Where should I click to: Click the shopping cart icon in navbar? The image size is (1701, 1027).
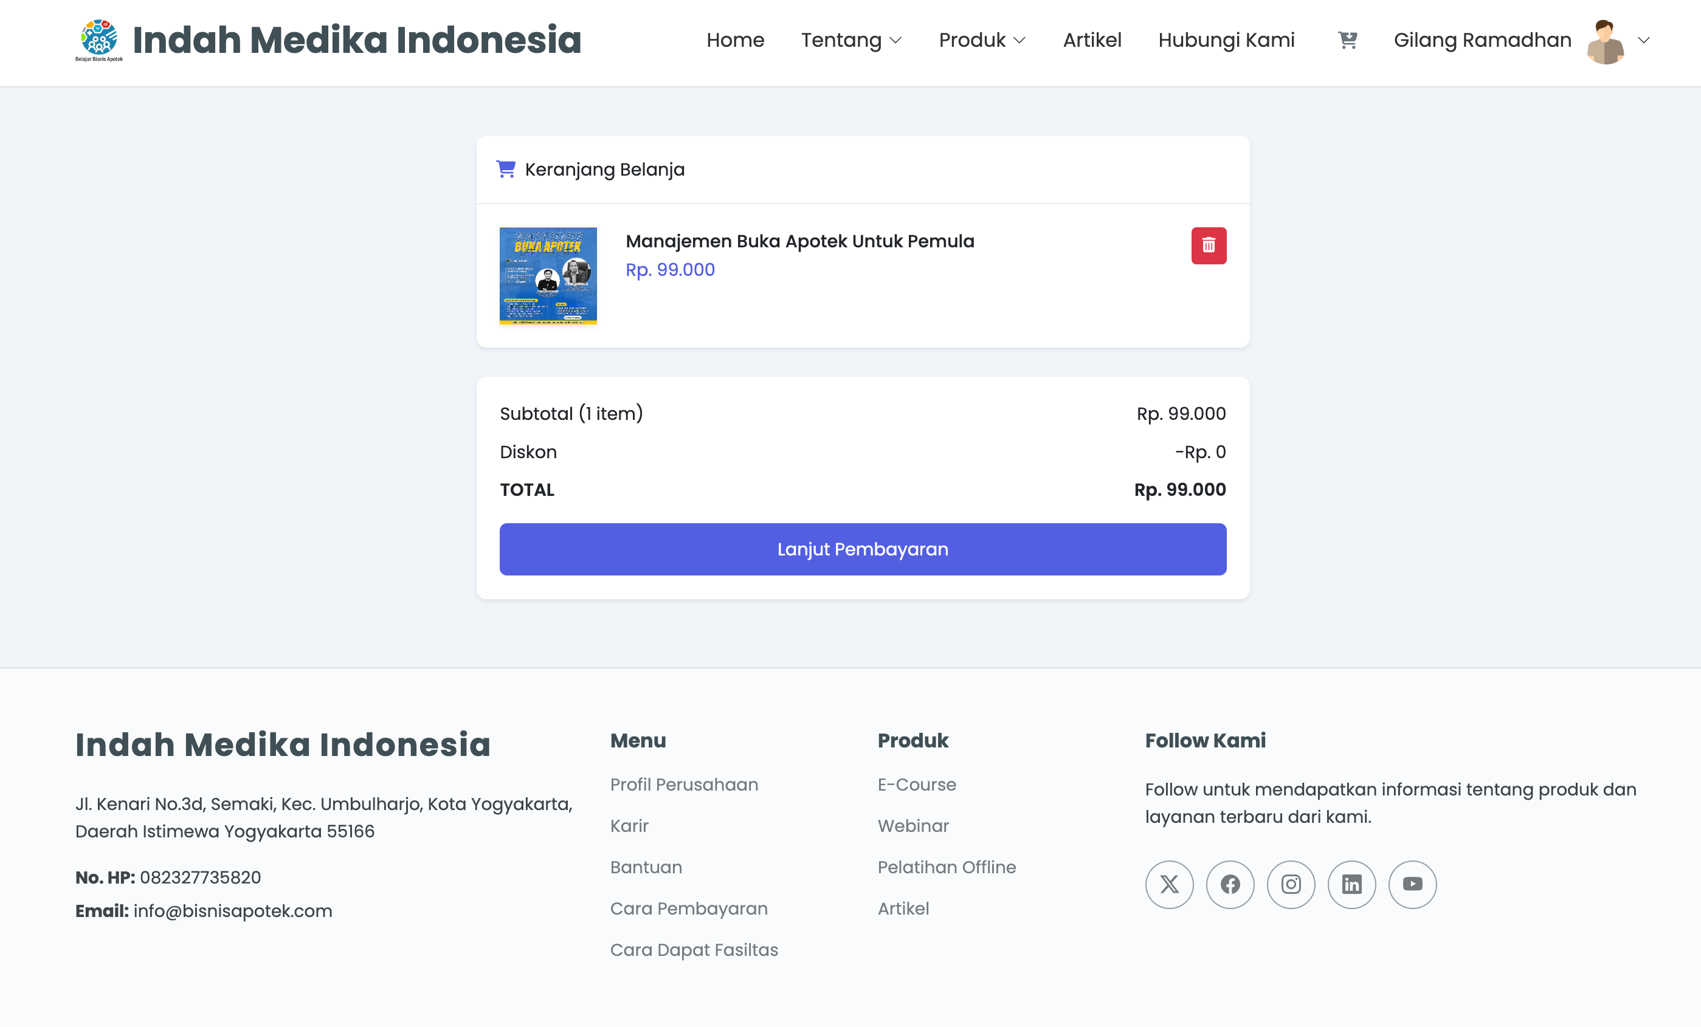tap(1347, 40)
